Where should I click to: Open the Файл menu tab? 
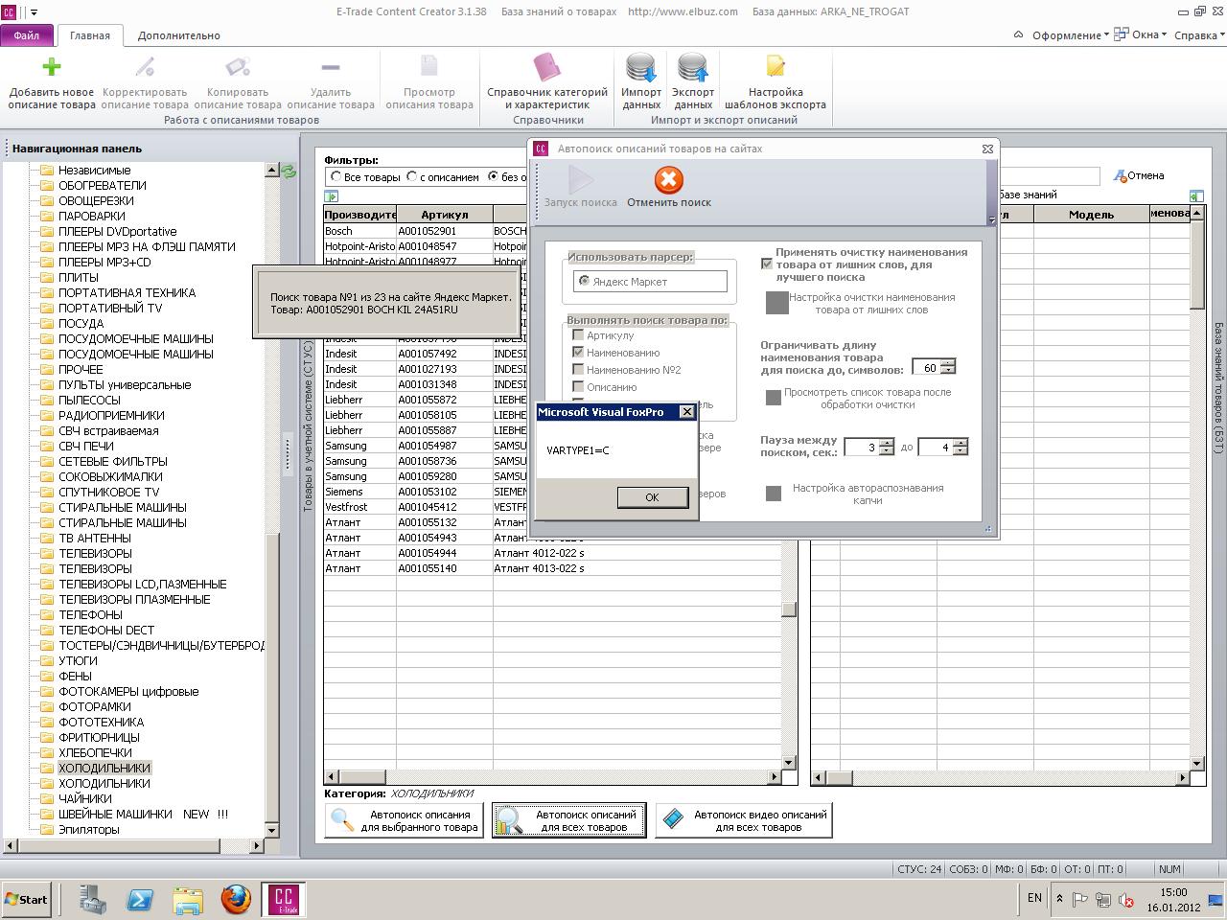pos(27,35)
